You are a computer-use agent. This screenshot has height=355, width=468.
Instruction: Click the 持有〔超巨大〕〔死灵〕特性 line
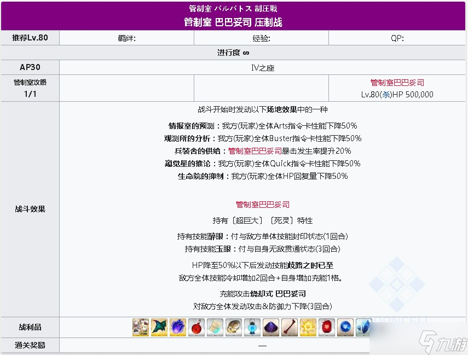coord(263,220)
